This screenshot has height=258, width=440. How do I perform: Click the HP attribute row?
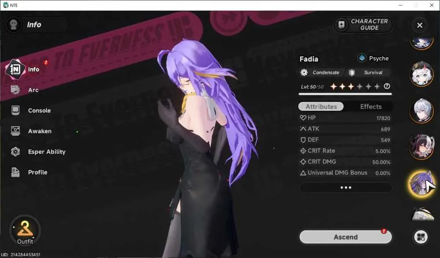tap(345, 118)
